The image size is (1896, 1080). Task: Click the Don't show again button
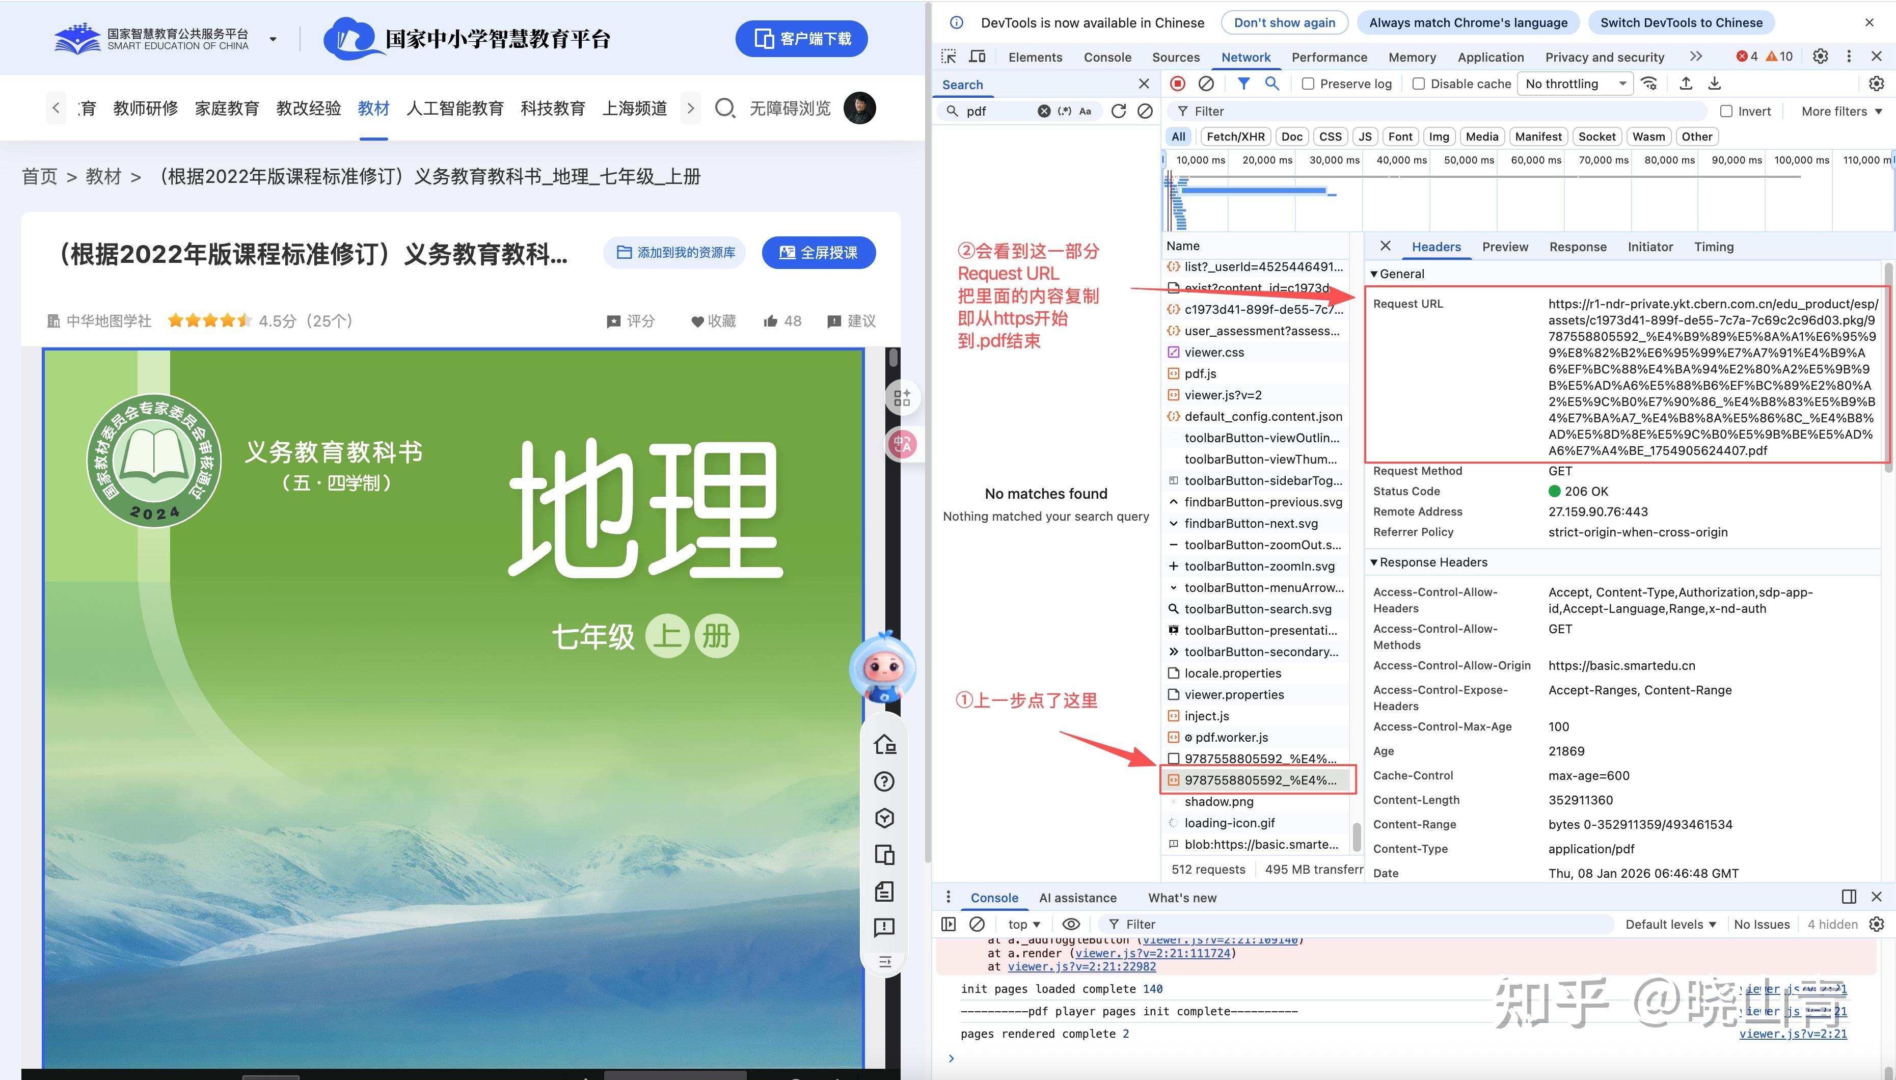pyautogui.click(x=1284, y=23)
